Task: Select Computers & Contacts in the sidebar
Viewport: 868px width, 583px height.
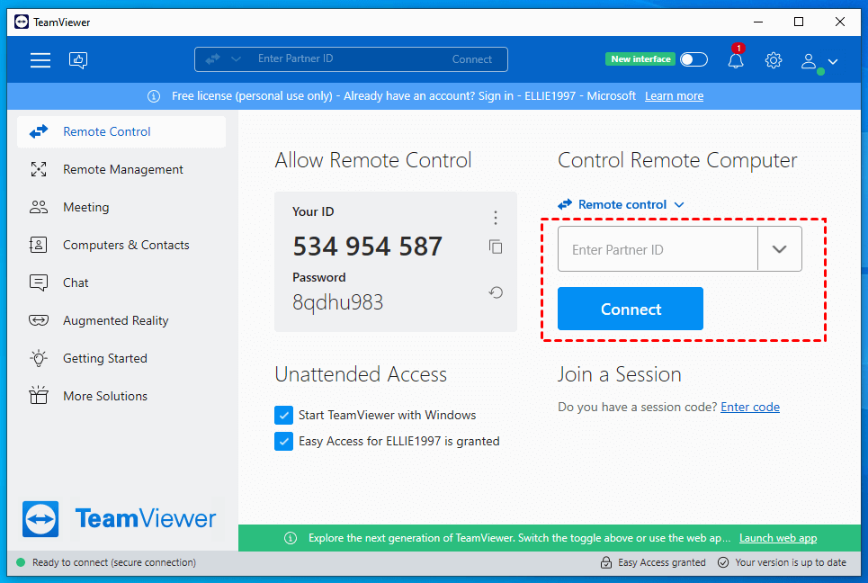Action: [x=125, y=245]
